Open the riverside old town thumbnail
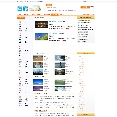The width and height of the screenshot is (117, 117). pyautogui.click(x=38, y=65)
